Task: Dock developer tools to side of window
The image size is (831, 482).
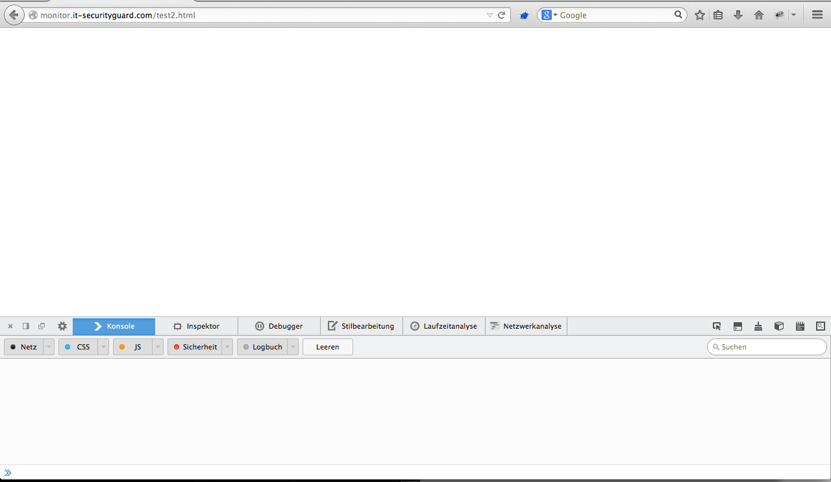Action: click(x=26, y=326)
